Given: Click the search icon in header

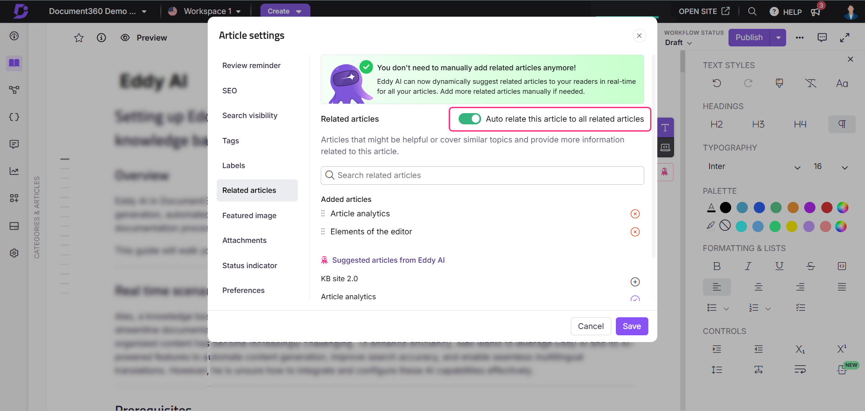Looking at the screenshot, I should 752,11.
